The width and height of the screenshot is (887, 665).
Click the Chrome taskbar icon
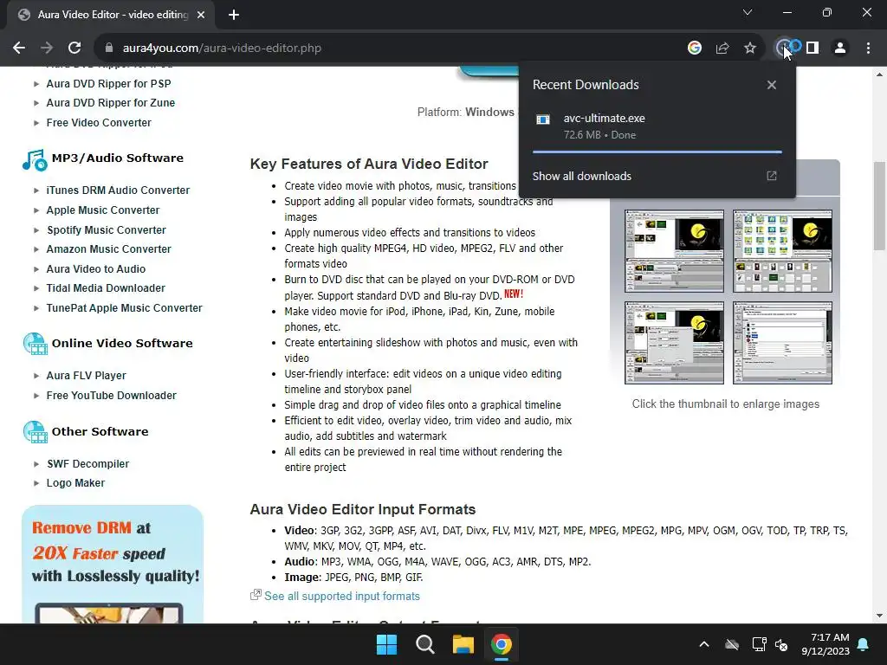coord(502,644)
